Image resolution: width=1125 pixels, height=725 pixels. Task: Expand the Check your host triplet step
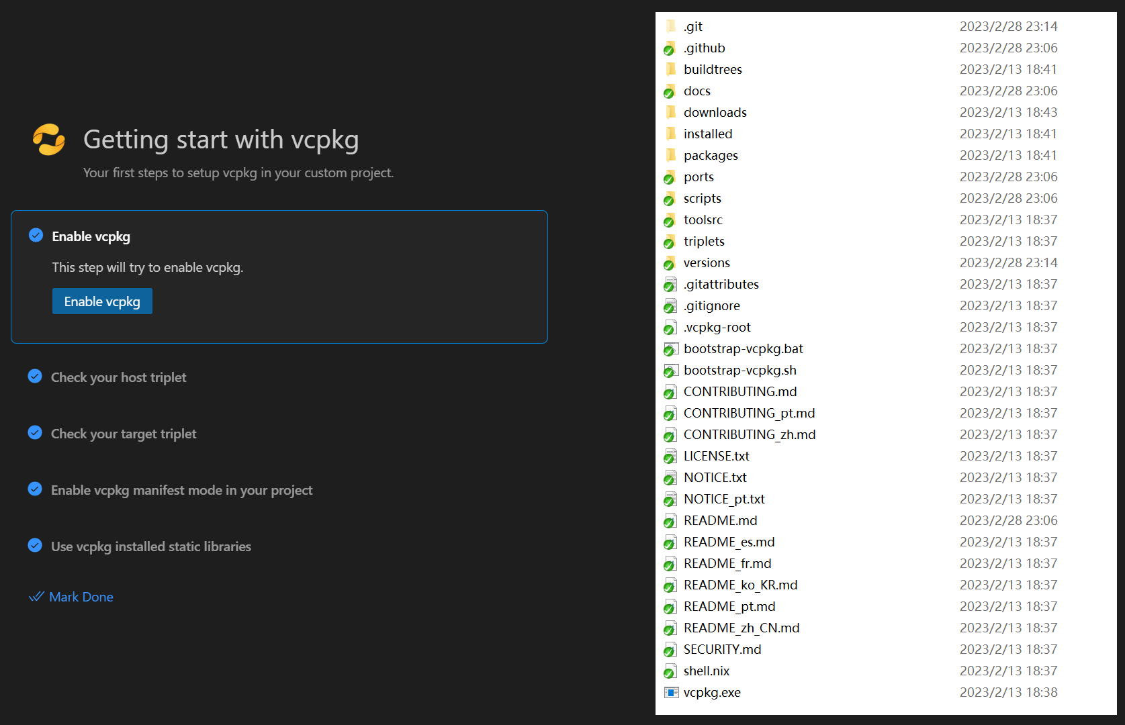coord(119,377)
